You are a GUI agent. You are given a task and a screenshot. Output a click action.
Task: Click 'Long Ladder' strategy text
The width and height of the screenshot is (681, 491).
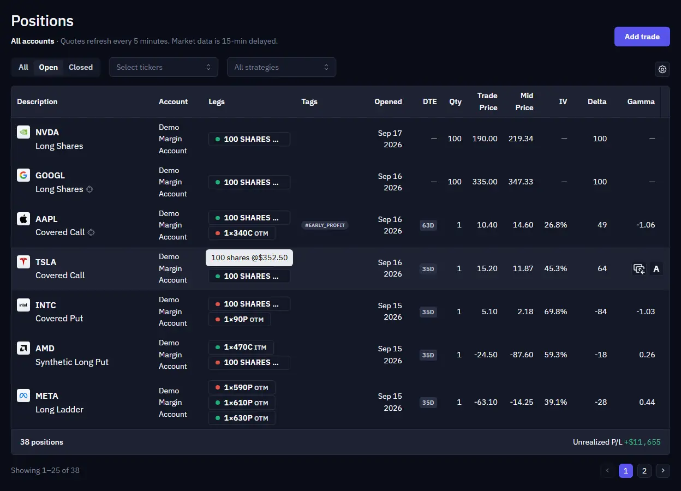[x=59, y=409]
